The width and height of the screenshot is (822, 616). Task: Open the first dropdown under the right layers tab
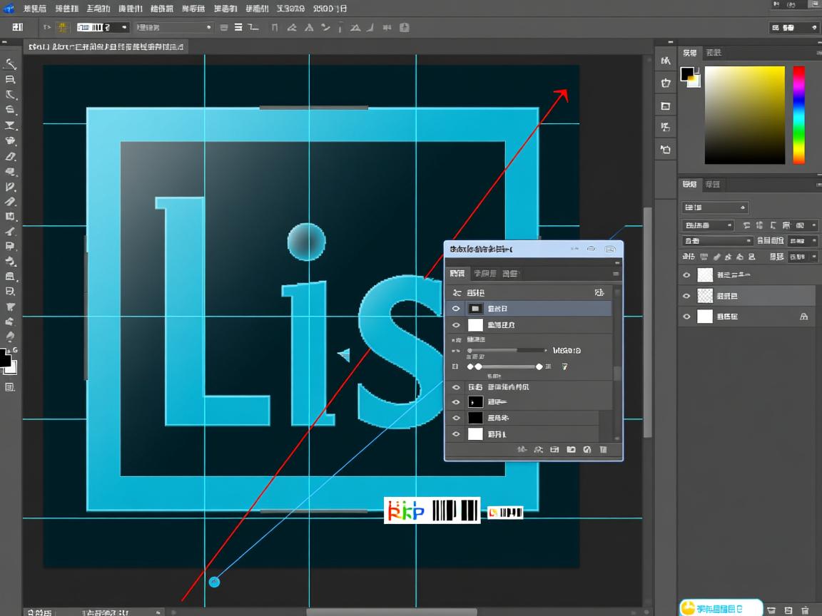714,207
